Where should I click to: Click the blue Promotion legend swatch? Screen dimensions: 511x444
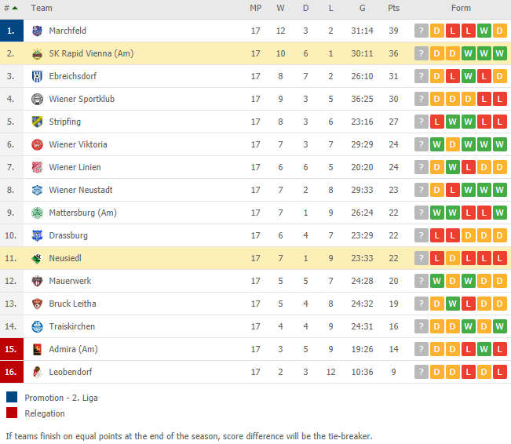12,397
